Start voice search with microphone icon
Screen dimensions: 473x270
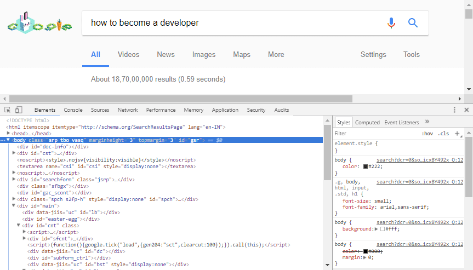pyautogui.click(x=391, y=23)
